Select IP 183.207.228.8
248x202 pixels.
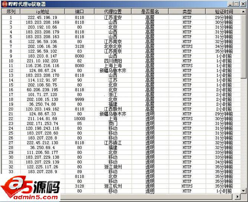(x=42, y=138)
